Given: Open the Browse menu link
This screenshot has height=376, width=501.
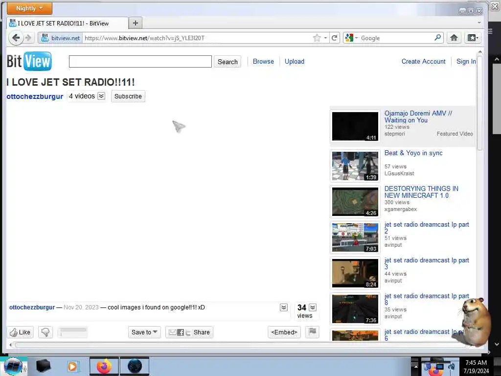Looking at the screenshot, I should tap(263, 61).
